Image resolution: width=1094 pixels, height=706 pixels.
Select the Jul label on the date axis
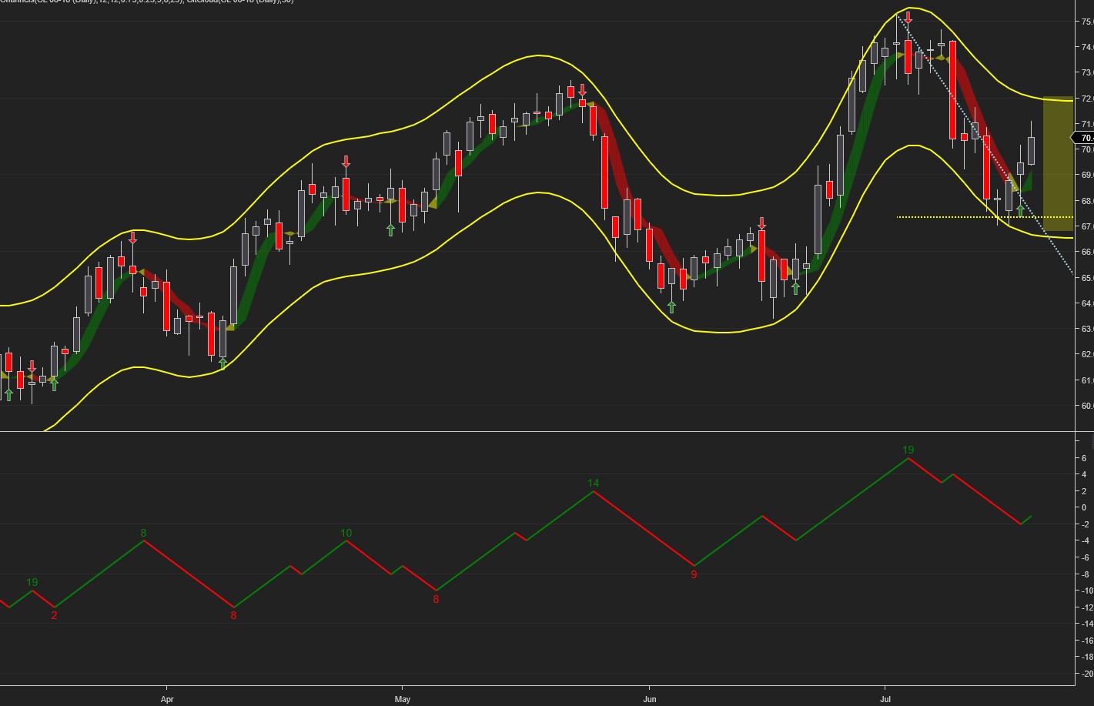[885, 699]
